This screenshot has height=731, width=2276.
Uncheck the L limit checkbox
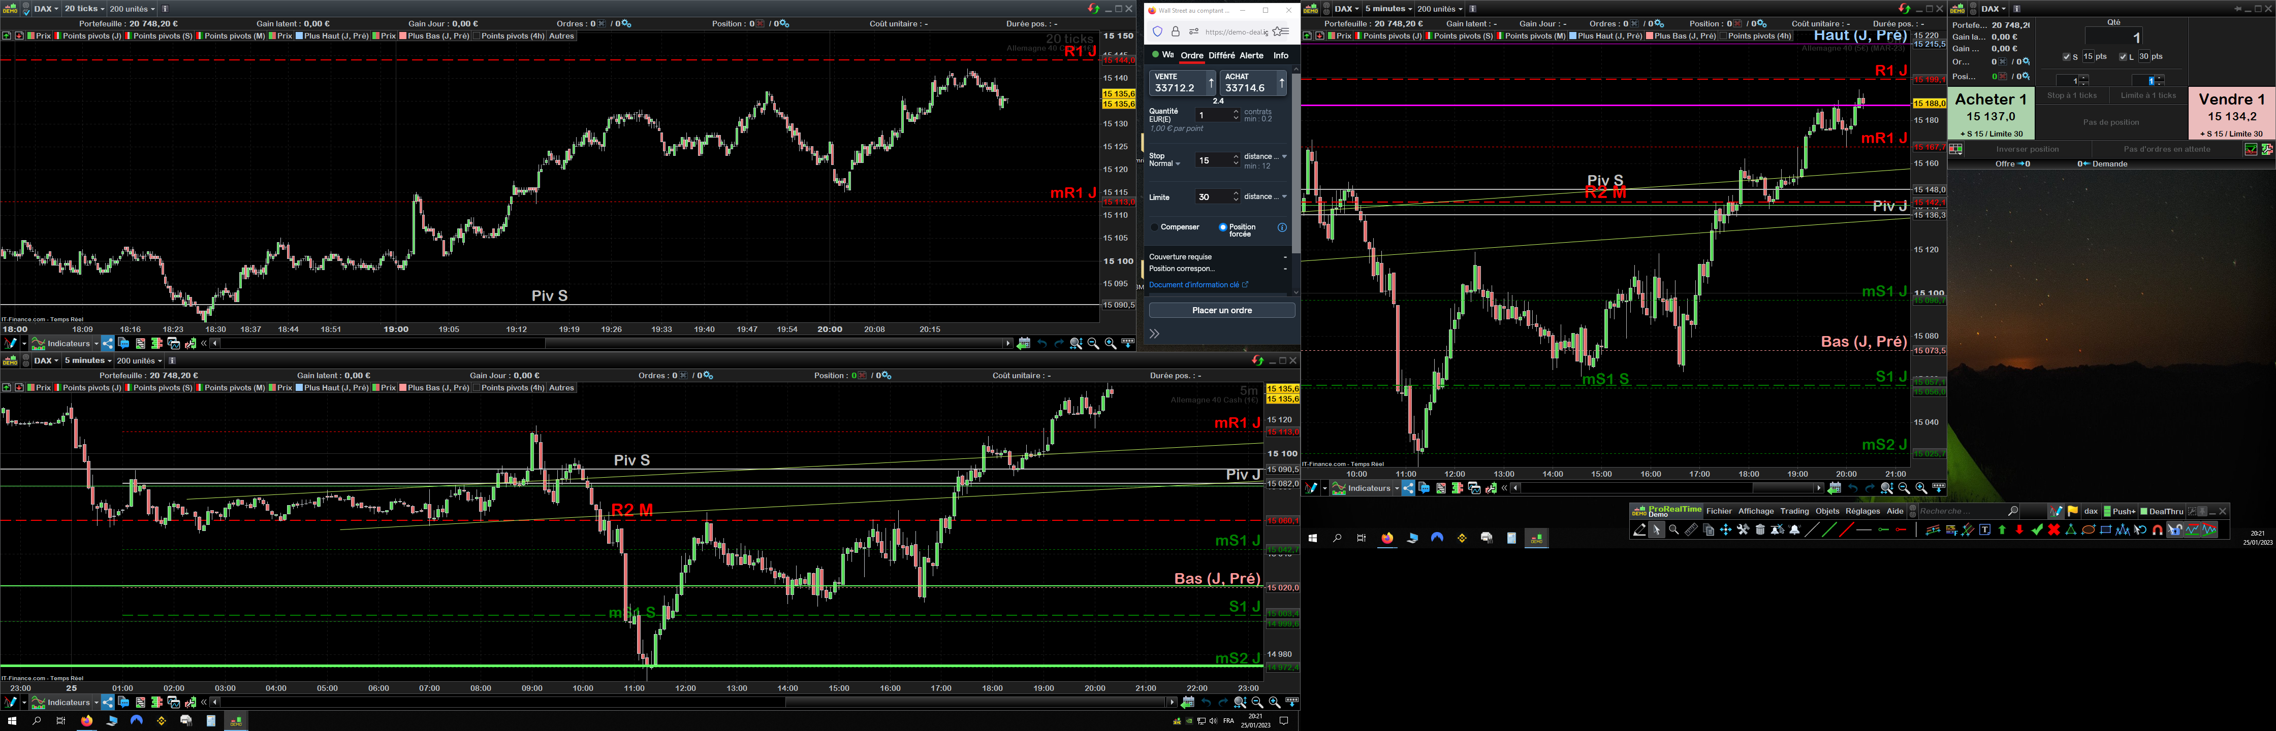click(2123, 56)
